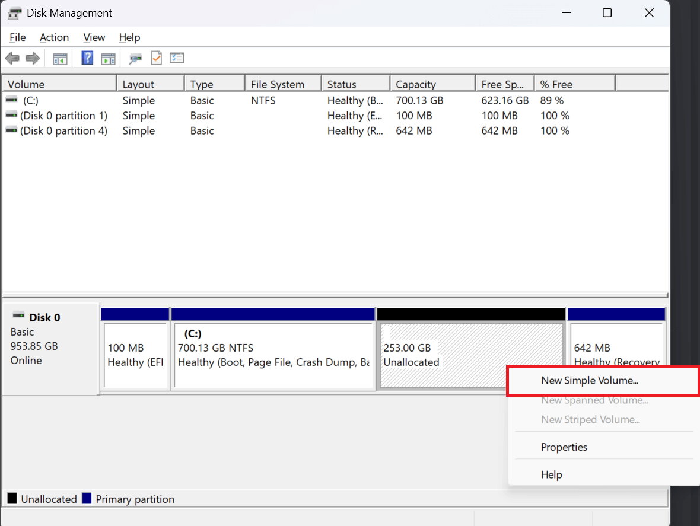The width and height of the screenshot is (700, 526).
Task: Click the Disk 0 label panel
Action: (50, 349)
